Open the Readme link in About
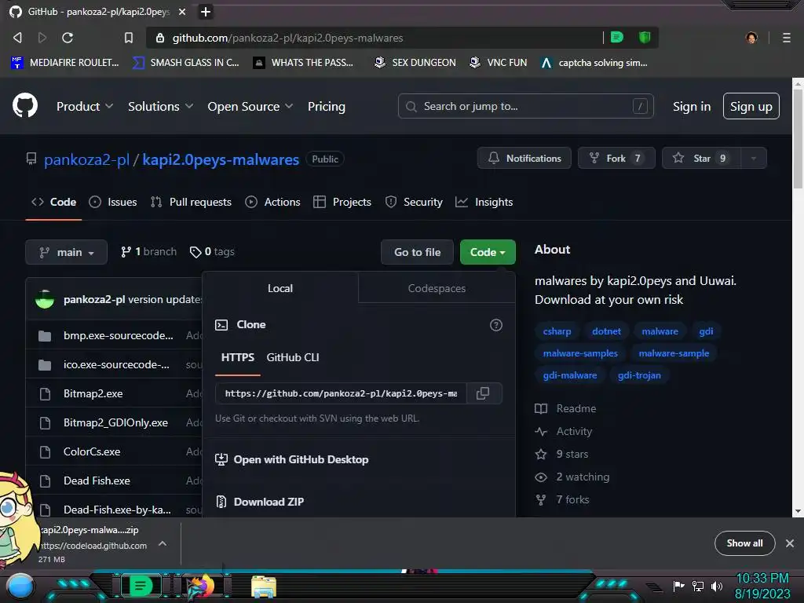The width and height of the screenshot is (804, 603). [x=576, y=408]
